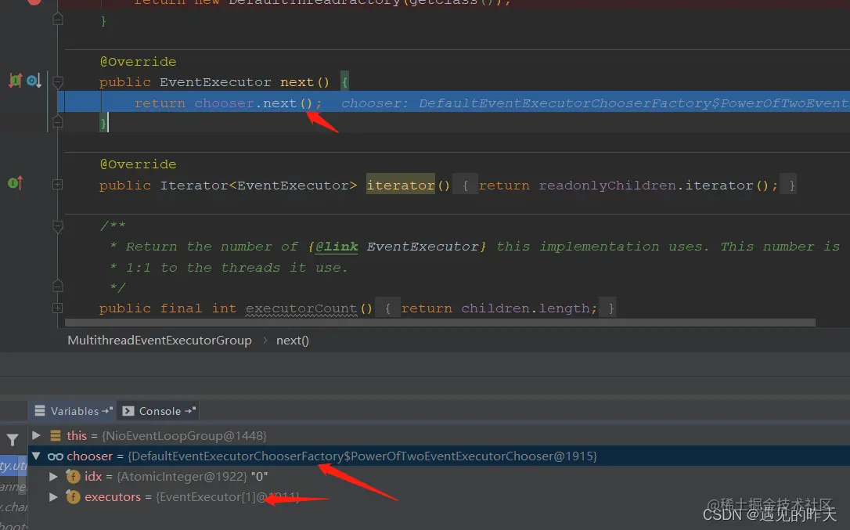850x530 pixels.
Task: Click the executorCount method name
Action: [301, 308]
